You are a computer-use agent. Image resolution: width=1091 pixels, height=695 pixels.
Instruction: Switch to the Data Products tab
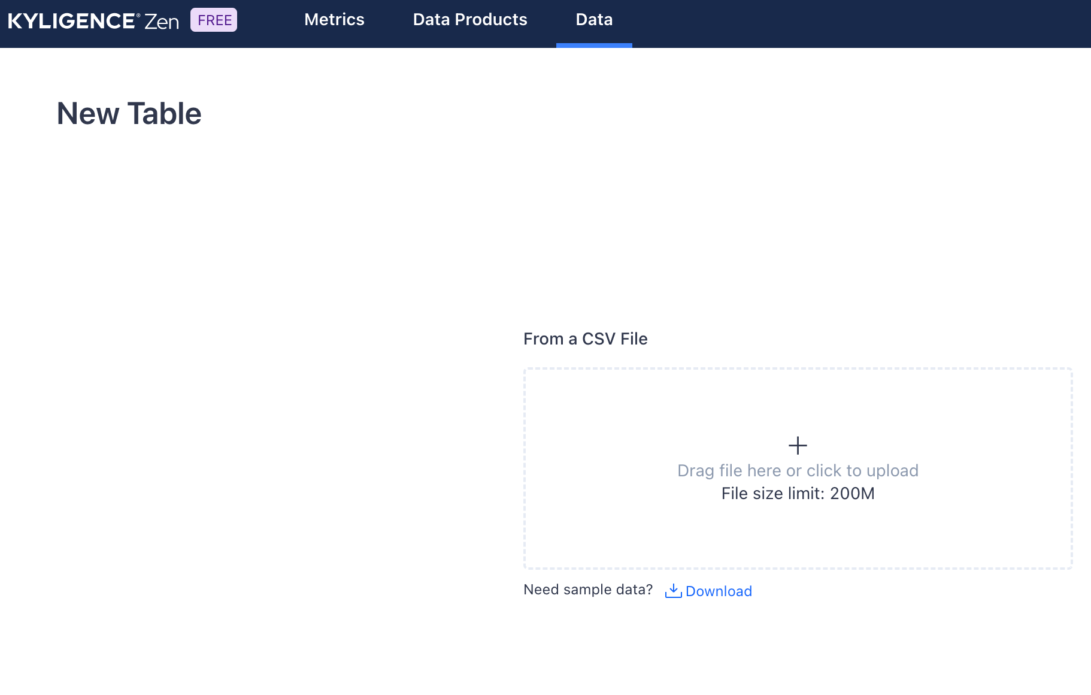coord(470,20)
